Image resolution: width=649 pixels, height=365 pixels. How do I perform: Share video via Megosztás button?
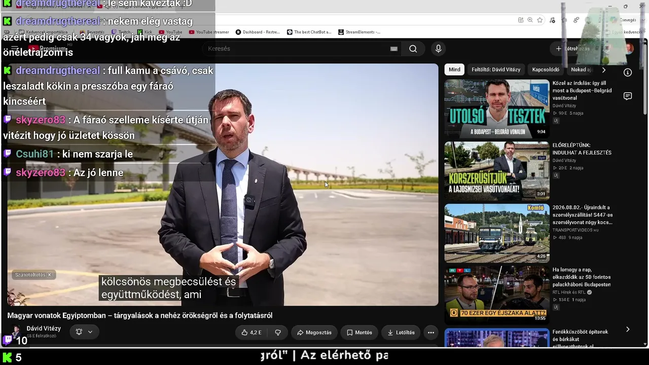[x=314, y=333]
